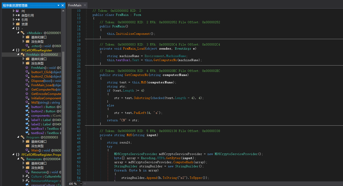The width and height of the screenshot is (343, 186).
Task: Open the zoom level 100 % dropdown
Action: click(81, 184)
